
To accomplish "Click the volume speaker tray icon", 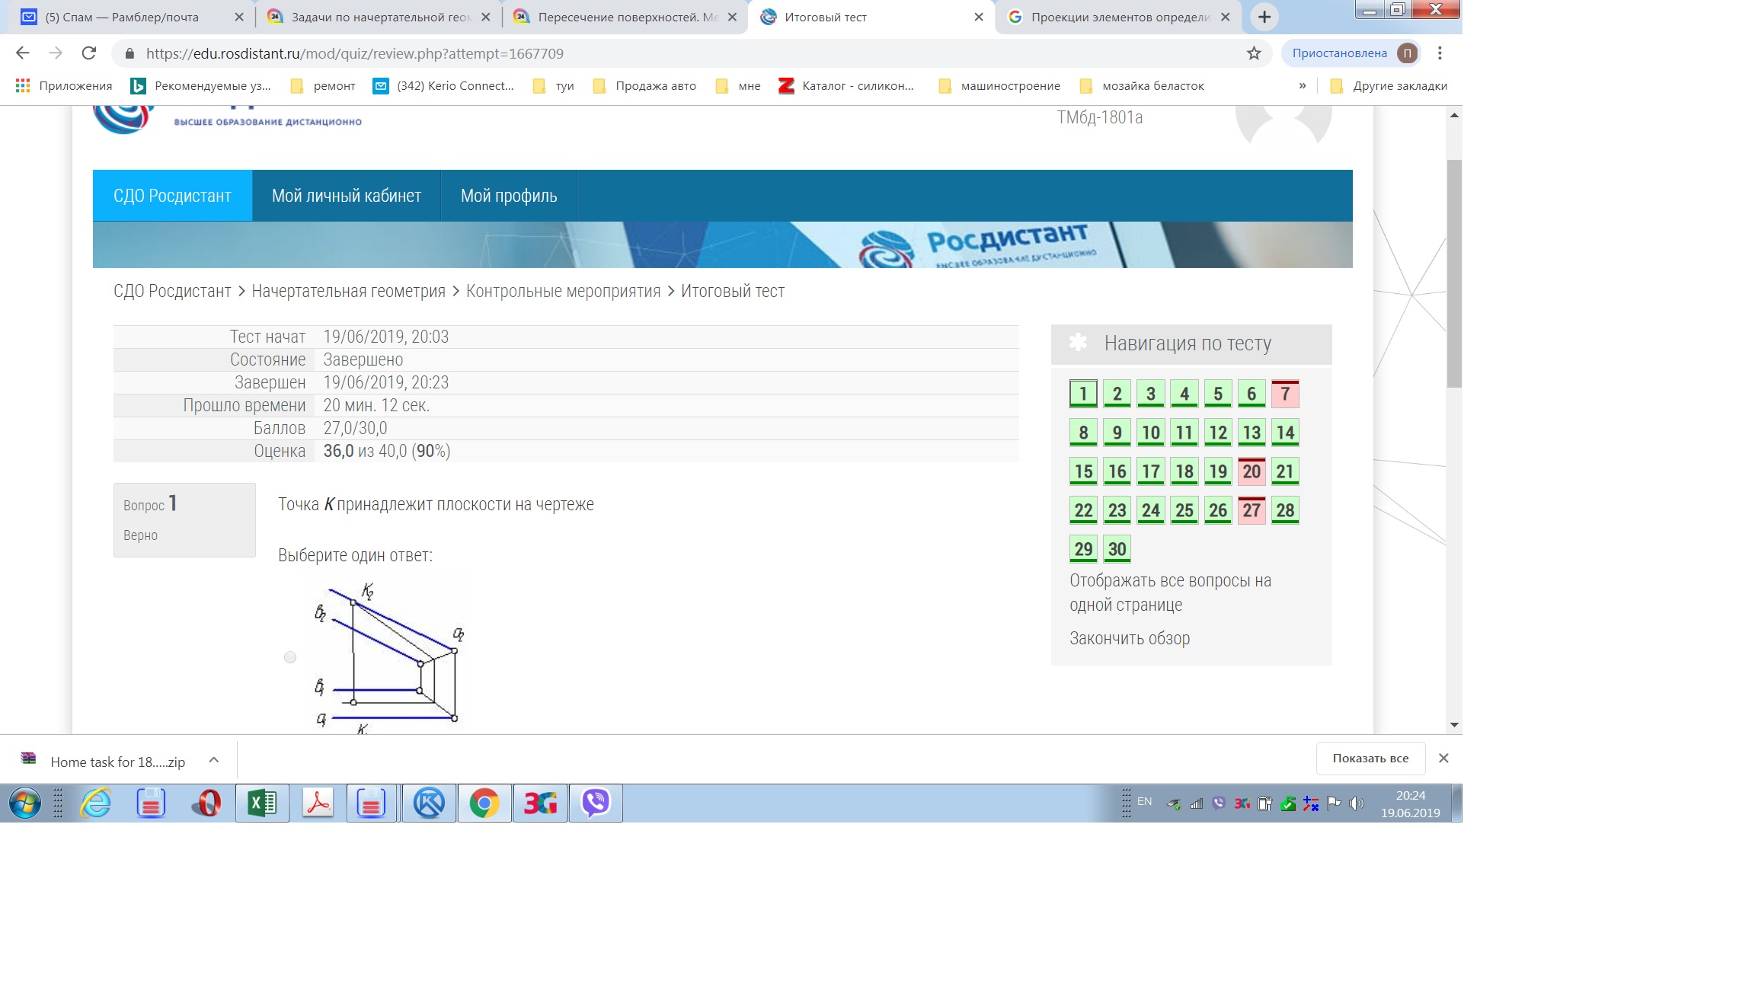I will 1356,803.
